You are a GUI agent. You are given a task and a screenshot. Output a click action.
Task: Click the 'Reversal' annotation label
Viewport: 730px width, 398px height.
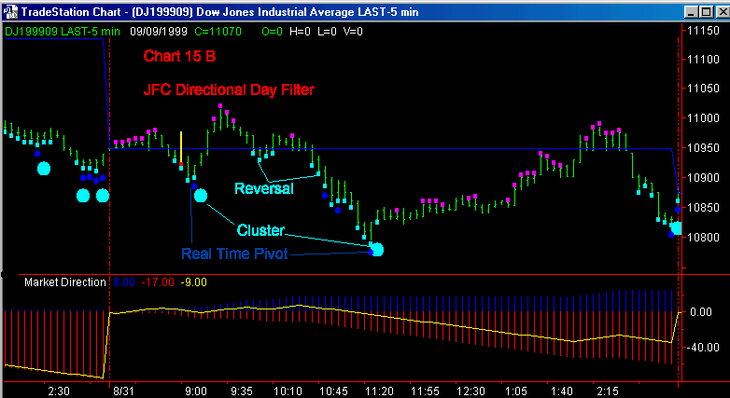point(264,189)
